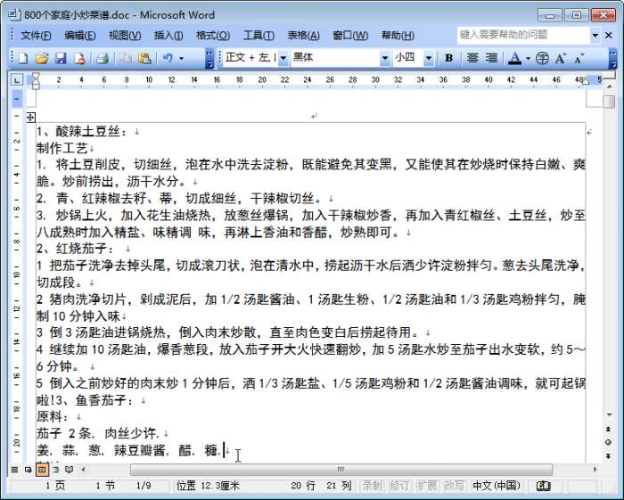Switch to Normal view

14,470
